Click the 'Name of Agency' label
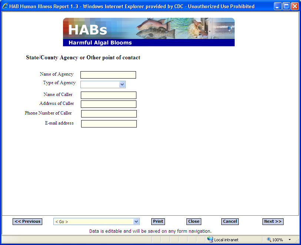301x245 pixels. click(x=57, y=74)
